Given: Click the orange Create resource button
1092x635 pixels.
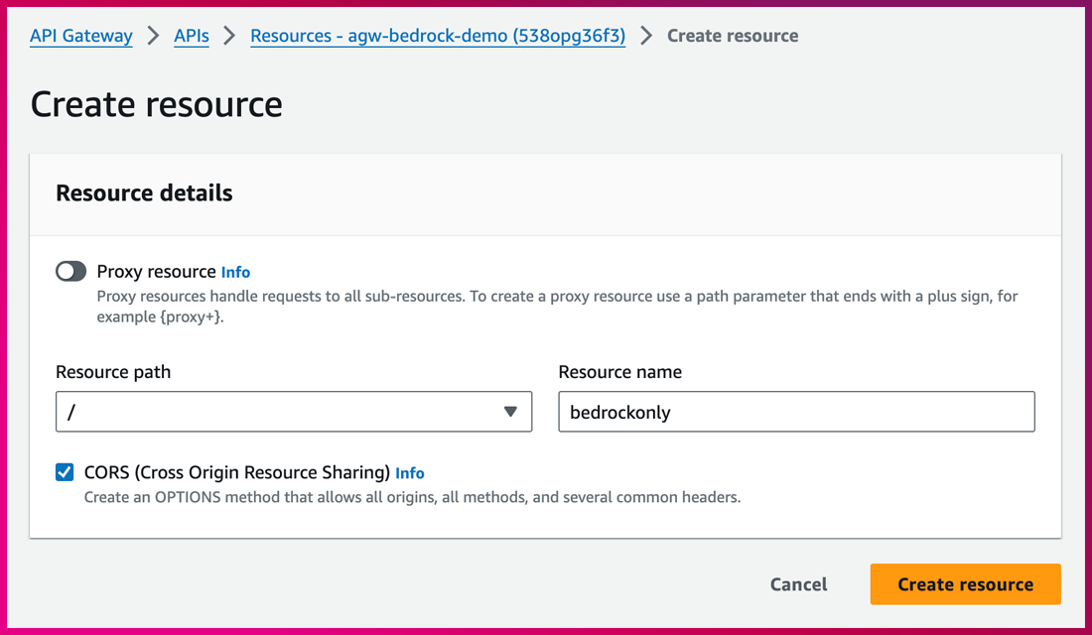Looking at the screenshot, I should point(965,584).
